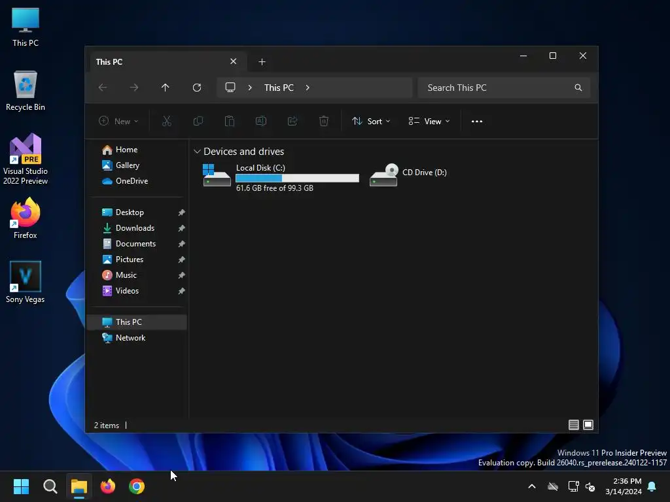Click the search magnifier in Search box
The height and width of the screenshot is (502, 670).
578,88
